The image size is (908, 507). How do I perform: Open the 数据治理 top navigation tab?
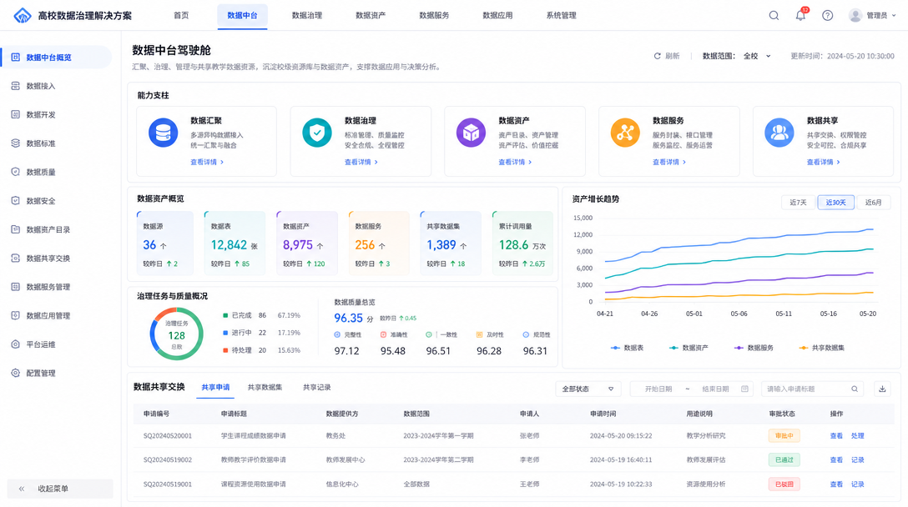click(307, 16)
